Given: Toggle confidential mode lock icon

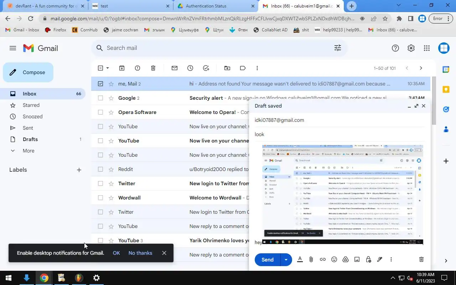Looking at the screenshot, I should coord(368,259).
